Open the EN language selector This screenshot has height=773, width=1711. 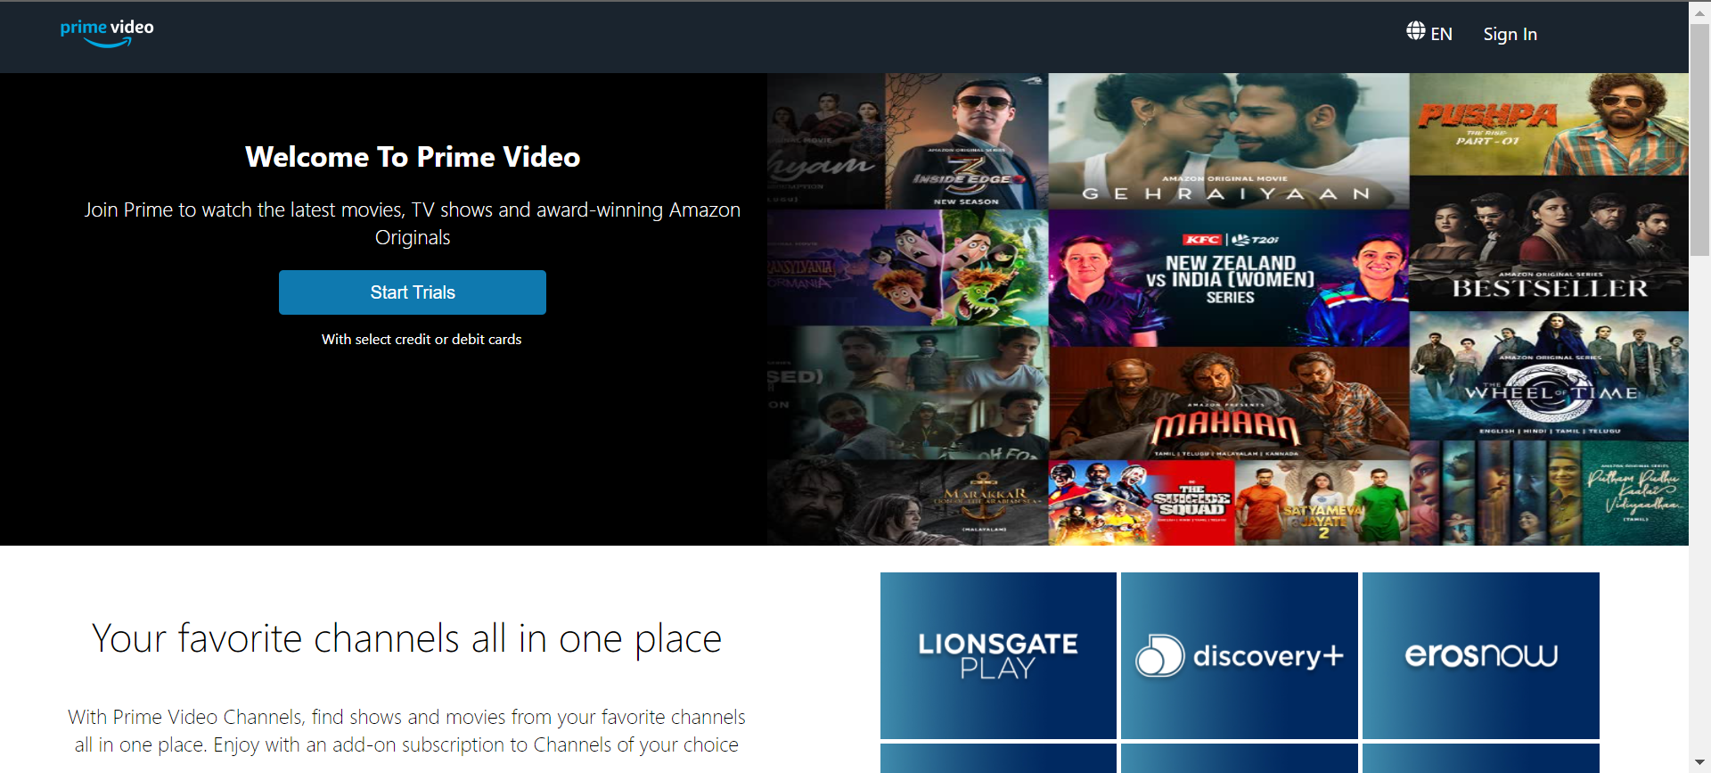pos(1441,34)
